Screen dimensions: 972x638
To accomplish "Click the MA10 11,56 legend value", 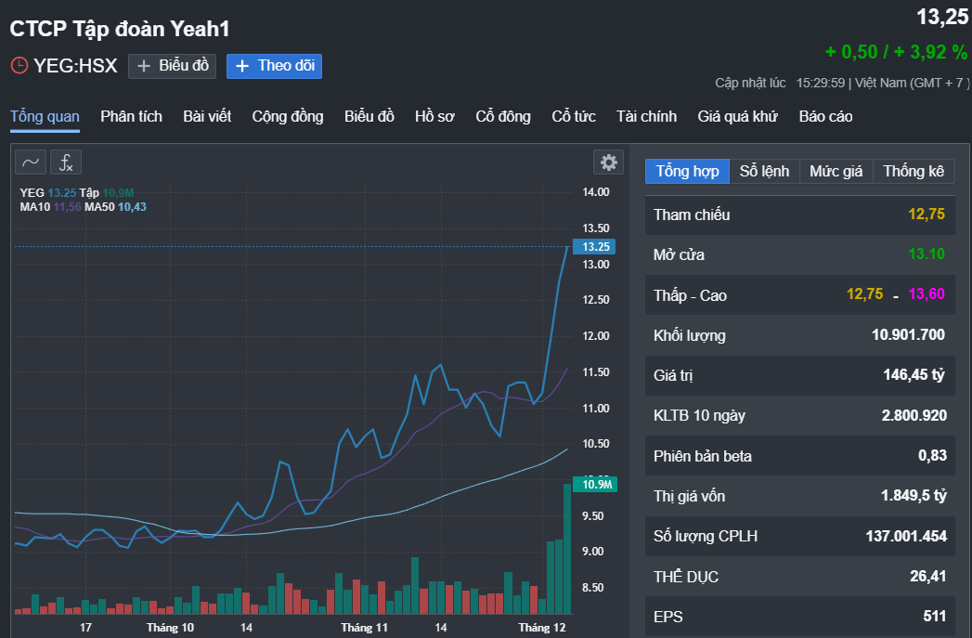I will (x=67, y=207).
